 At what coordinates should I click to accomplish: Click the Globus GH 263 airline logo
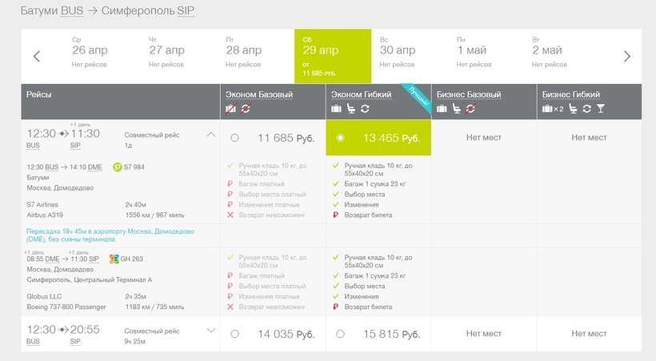pos(114,259)
